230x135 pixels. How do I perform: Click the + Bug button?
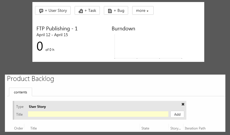click(x=116, y=11)
